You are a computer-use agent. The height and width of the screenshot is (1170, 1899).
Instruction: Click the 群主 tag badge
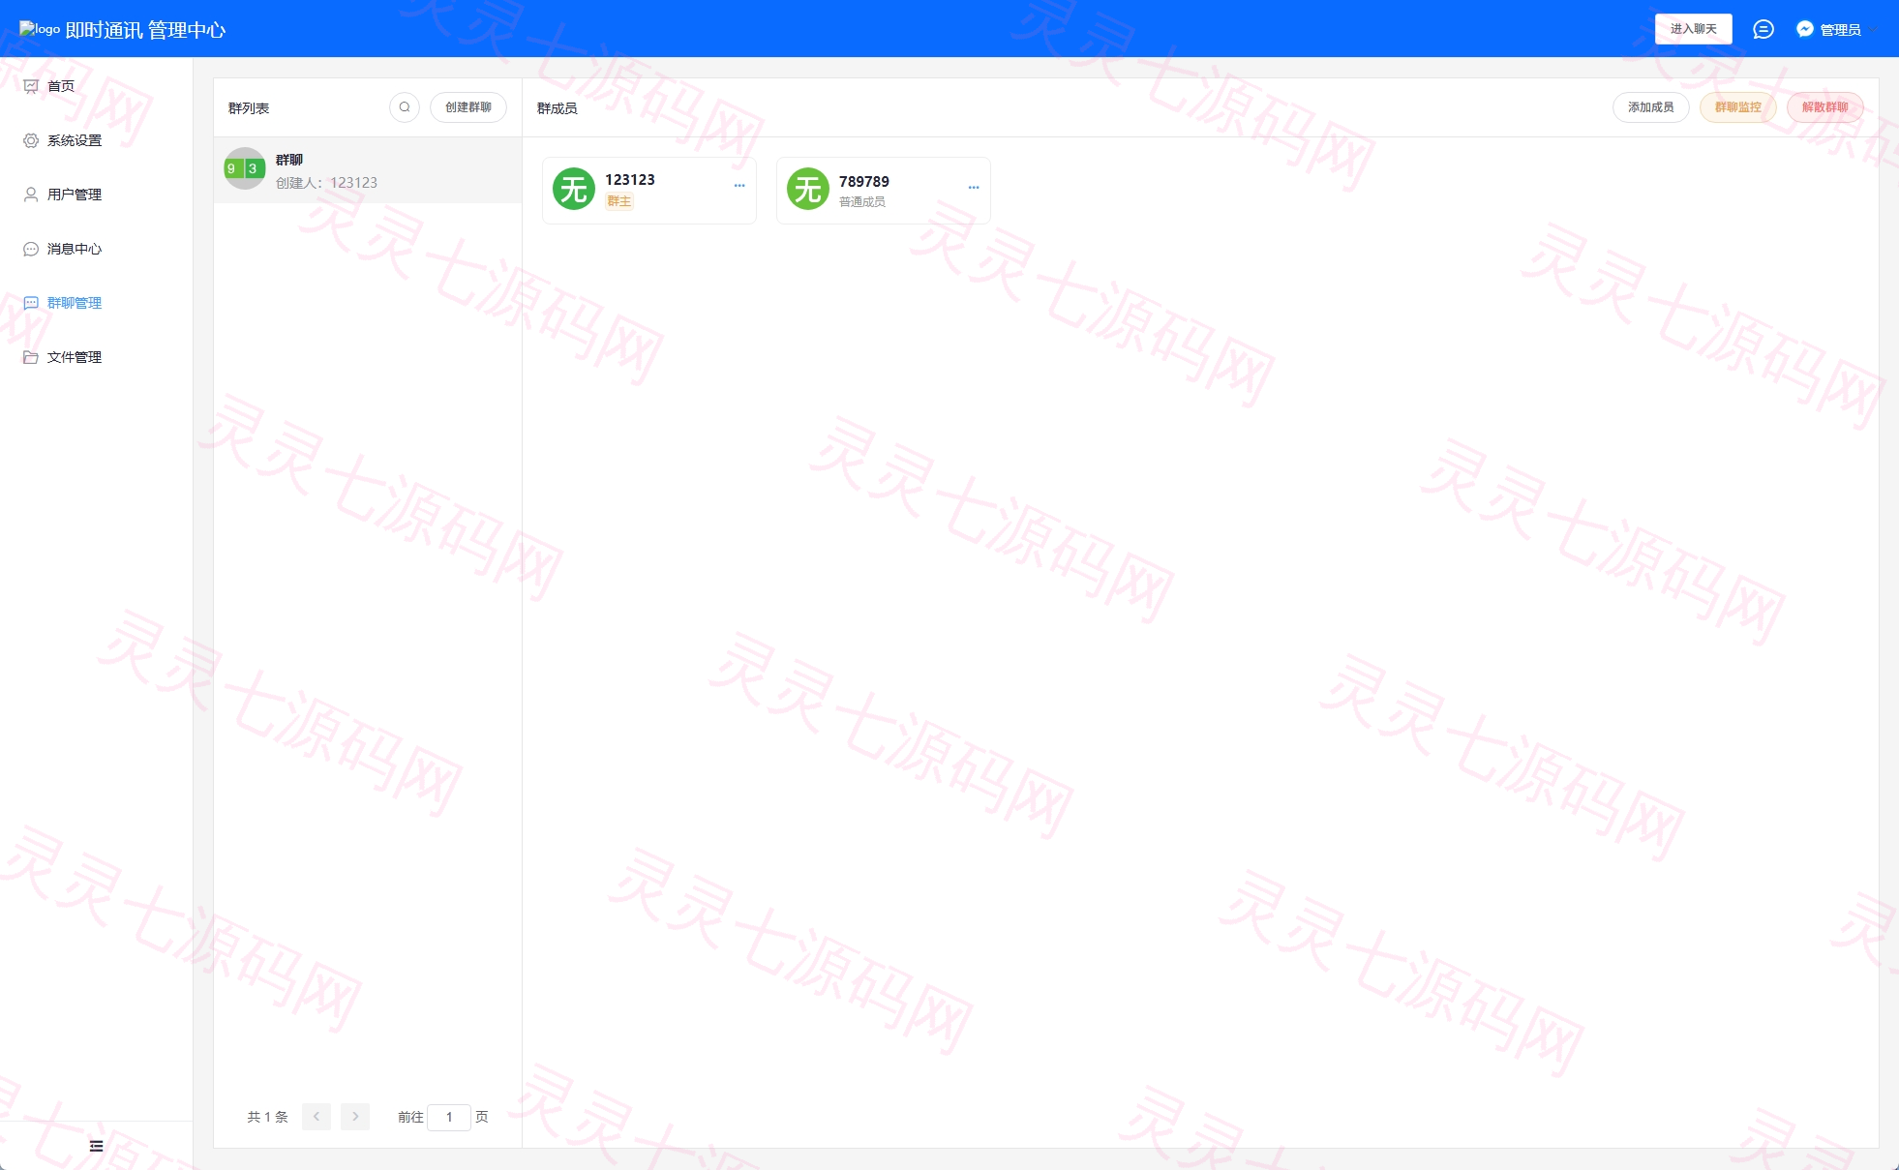(619, 201)
